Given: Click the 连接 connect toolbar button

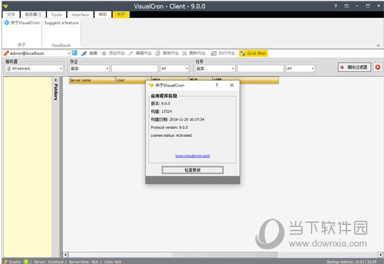Looking at the screenshot, I should [x=89, y=53].
